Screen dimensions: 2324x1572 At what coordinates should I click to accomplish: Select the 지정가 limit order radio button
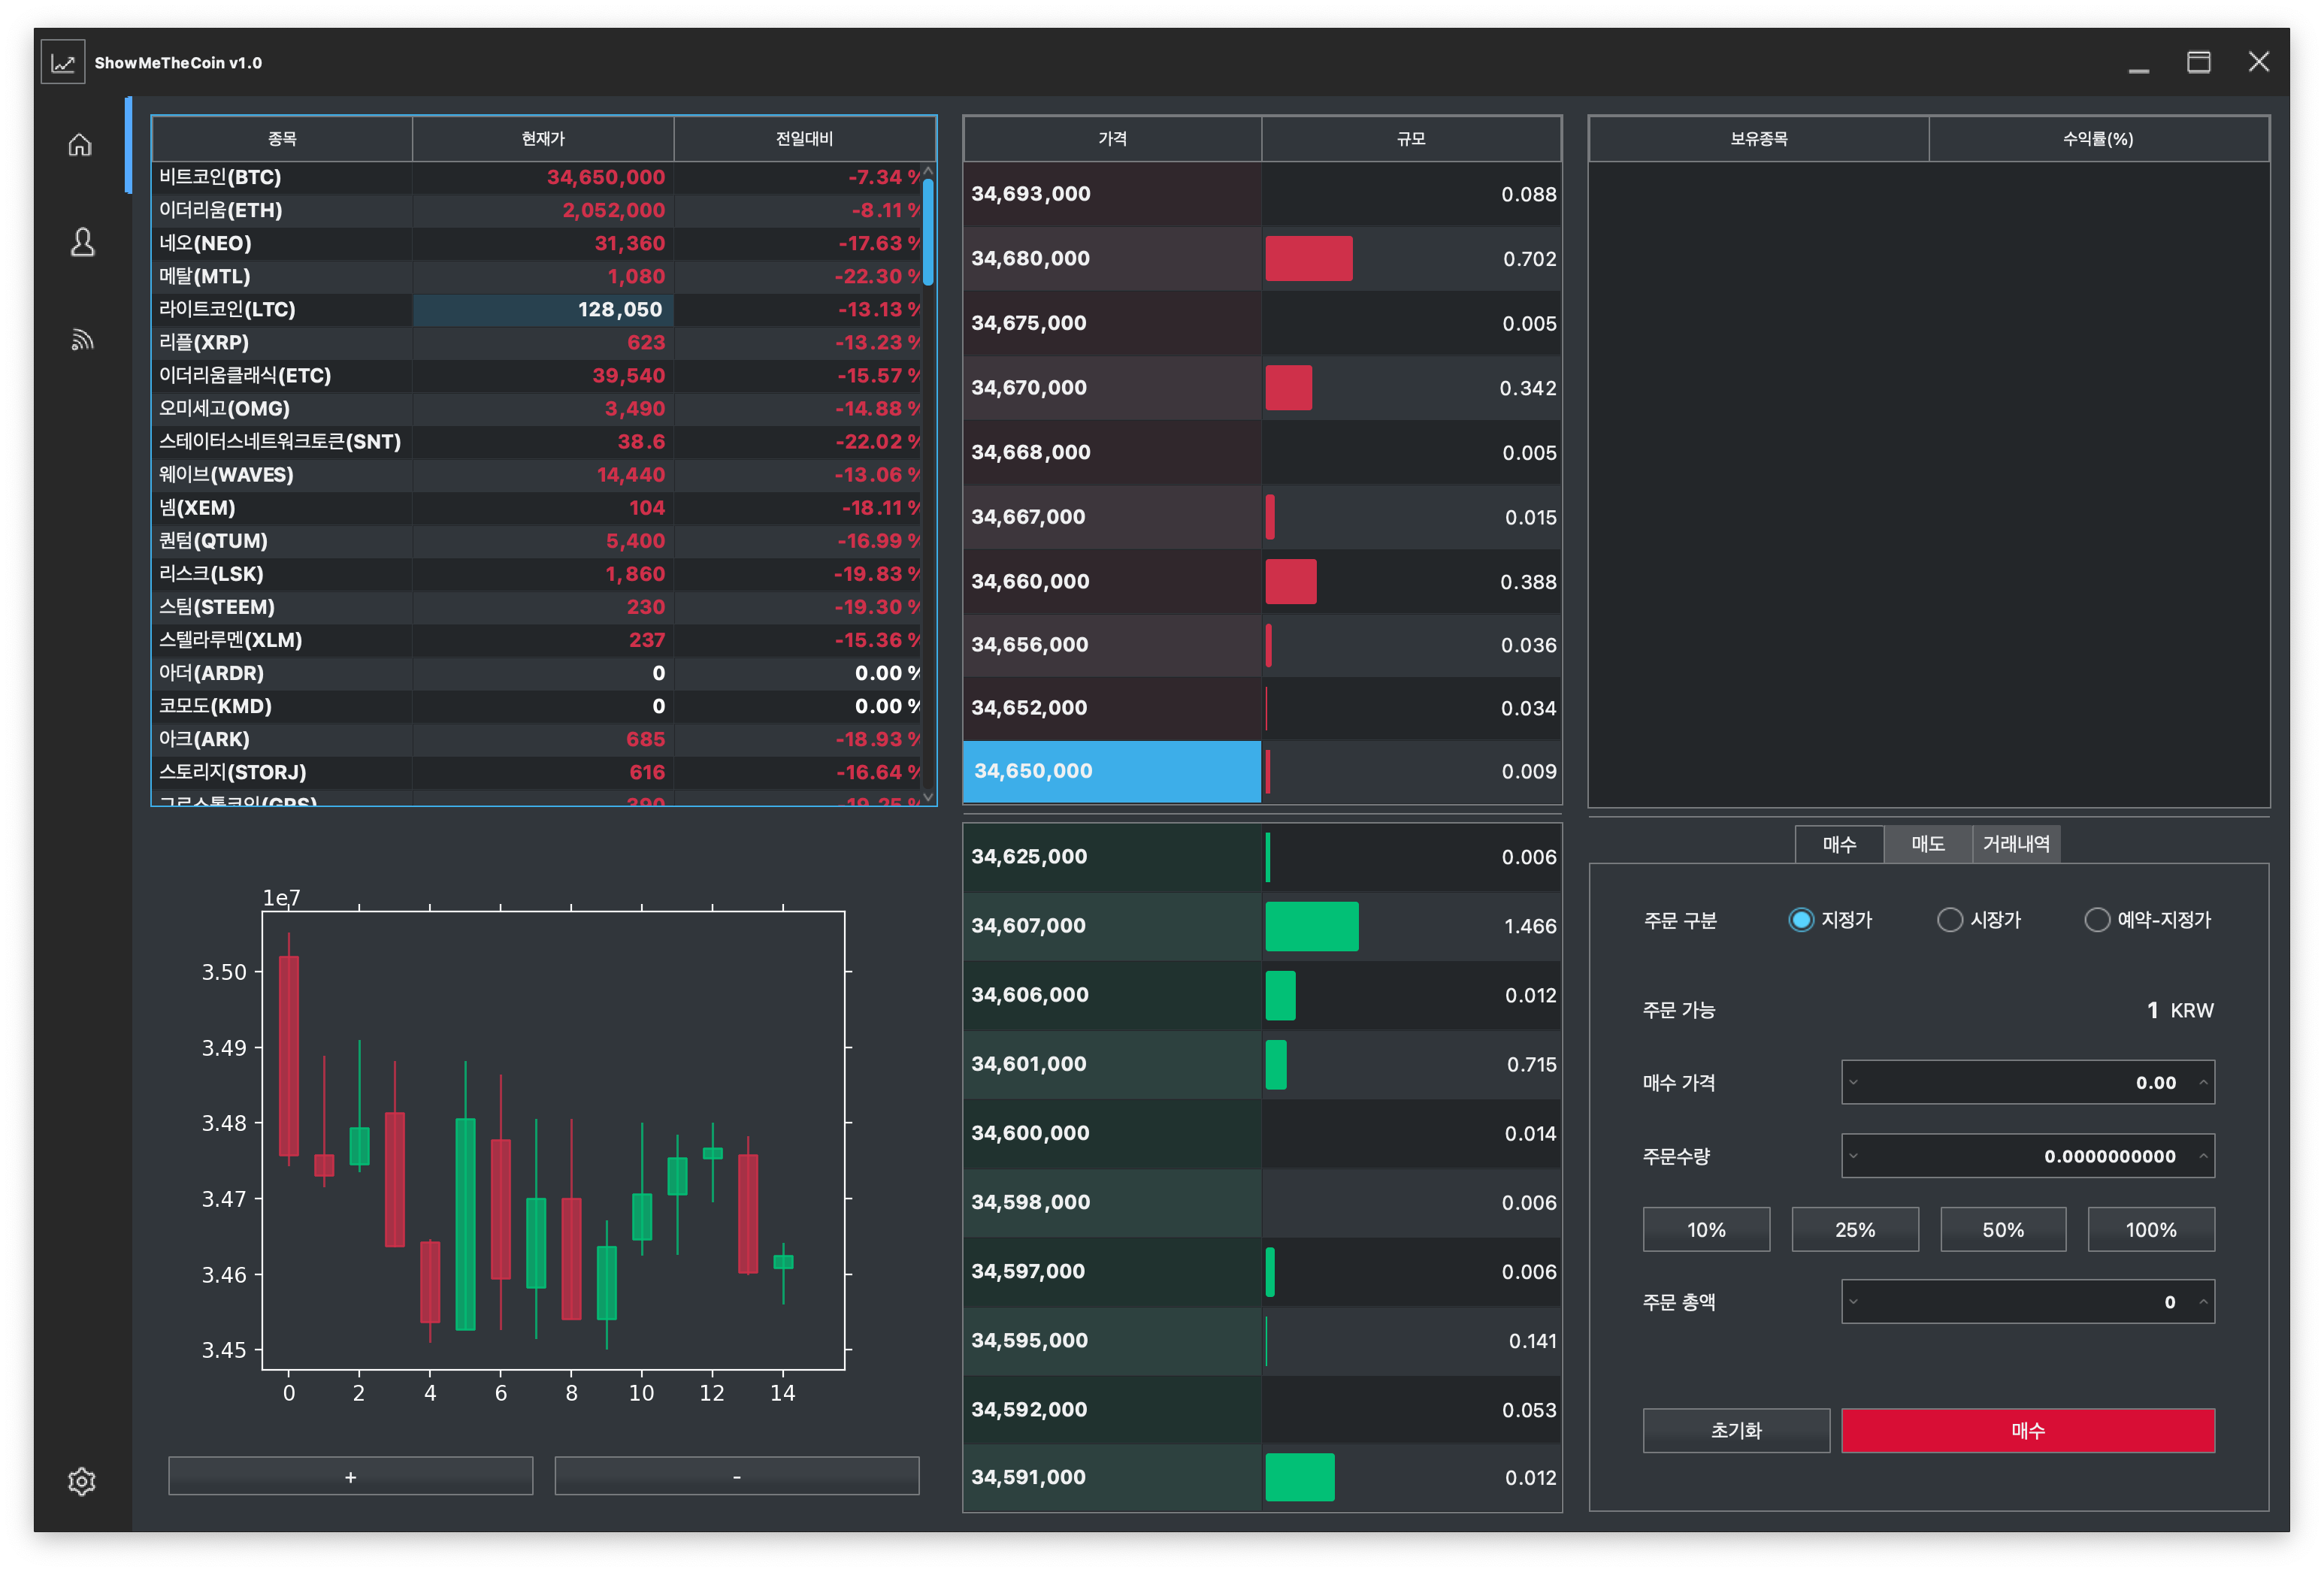click(x=1800, y=920)
